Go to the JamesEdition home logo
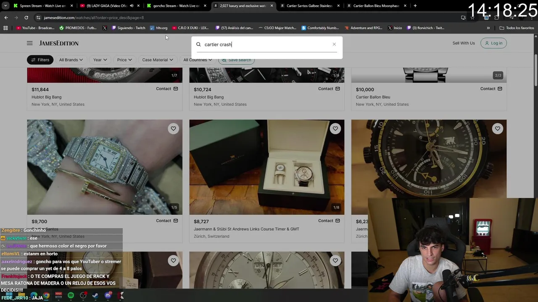Viewport: 538px width, 302px height. [x=59, y=43]
